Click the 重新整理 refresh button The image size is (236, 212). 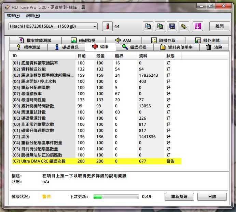(x=179, y=197)
